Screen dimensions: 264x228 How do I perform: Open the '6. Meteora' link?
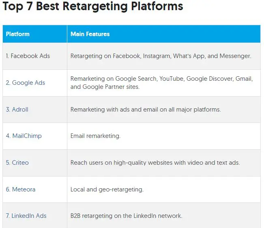click(x=21, y=189)
